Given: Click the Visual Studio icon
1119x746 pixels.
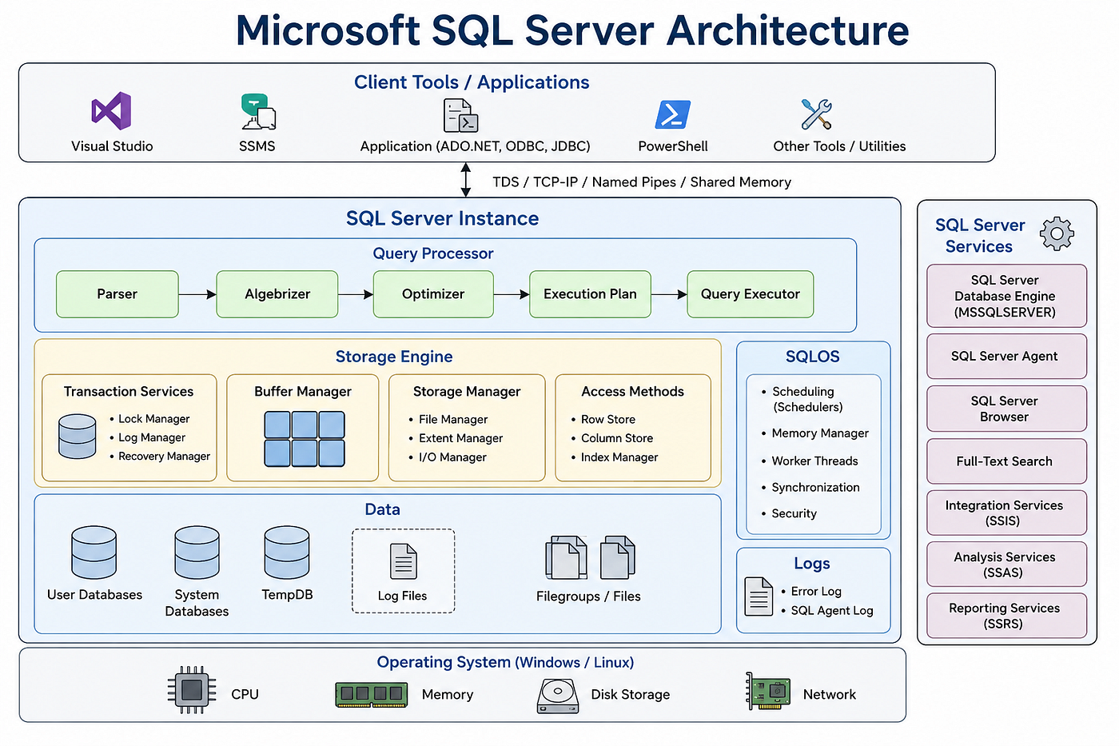Looking at the screenshot, I should 111,111.
